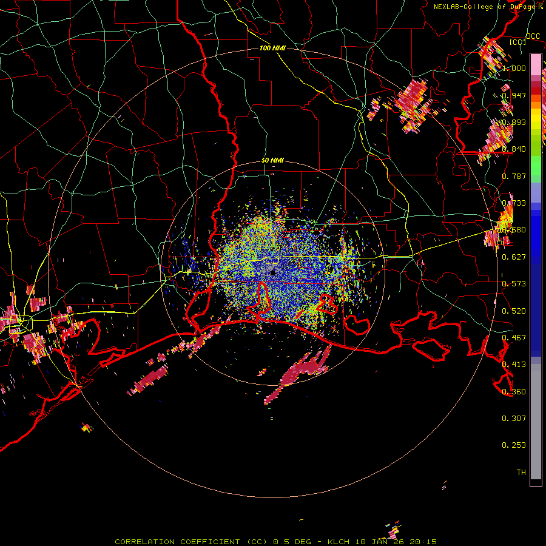Click the CORRELATION COEFFICIENT caption text
Viewport: 546px width, 546px height.
click(177, 542)
